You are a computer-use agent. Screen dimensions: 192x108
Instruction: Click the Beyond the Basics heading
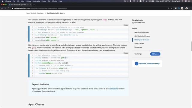tap(40, 84)
